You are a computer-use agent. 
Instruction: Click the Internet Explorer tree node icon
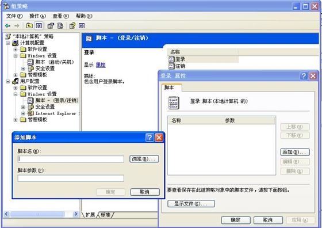pyautogui.click(x=30, y=113)
